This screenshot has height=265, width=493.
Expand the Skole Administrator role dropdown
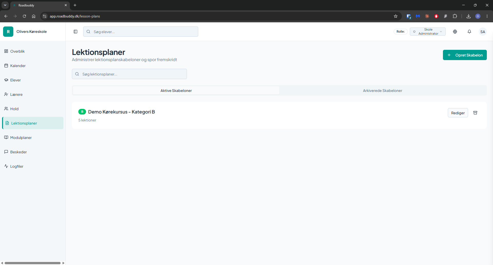click(428, 32)
